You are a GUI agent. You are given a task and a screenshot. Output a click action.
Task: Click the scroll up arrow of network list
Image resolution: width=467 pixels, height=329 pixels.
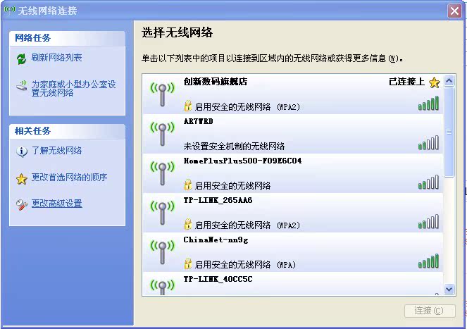click(x=449, y=81)
